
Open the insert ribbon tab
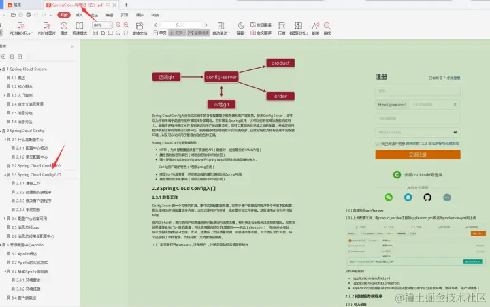[79, 15]
